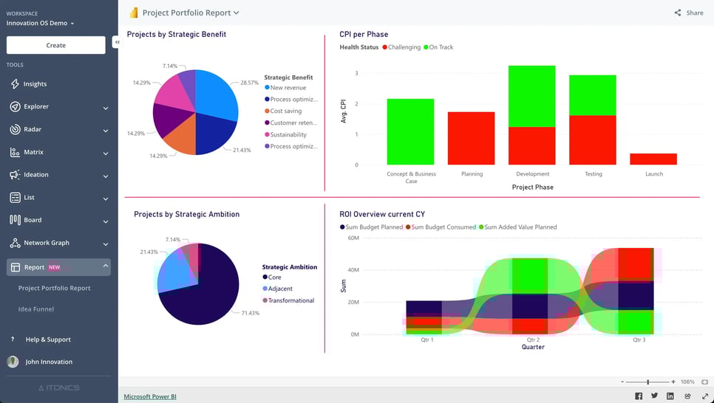714x403 pixels.
Task: Toggle the fit-to-page icon next to the zoom percentage
Action: (703, 382)
